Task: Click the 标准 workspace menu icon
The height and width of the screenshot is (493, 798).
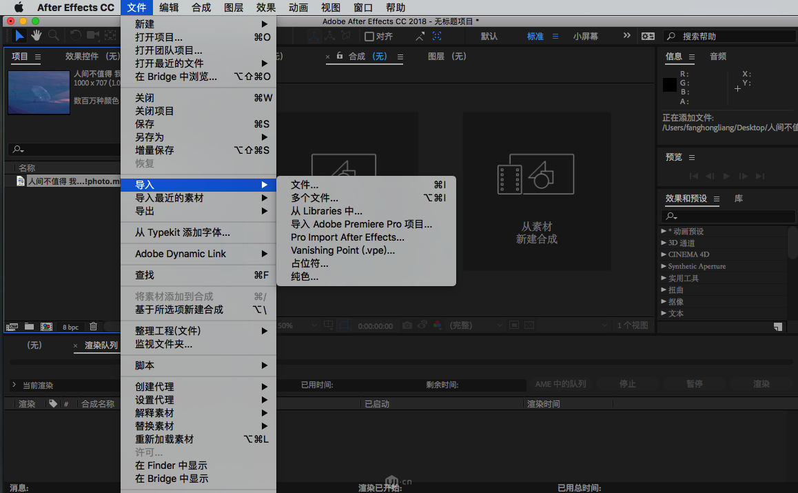Action: click(555, 36)
